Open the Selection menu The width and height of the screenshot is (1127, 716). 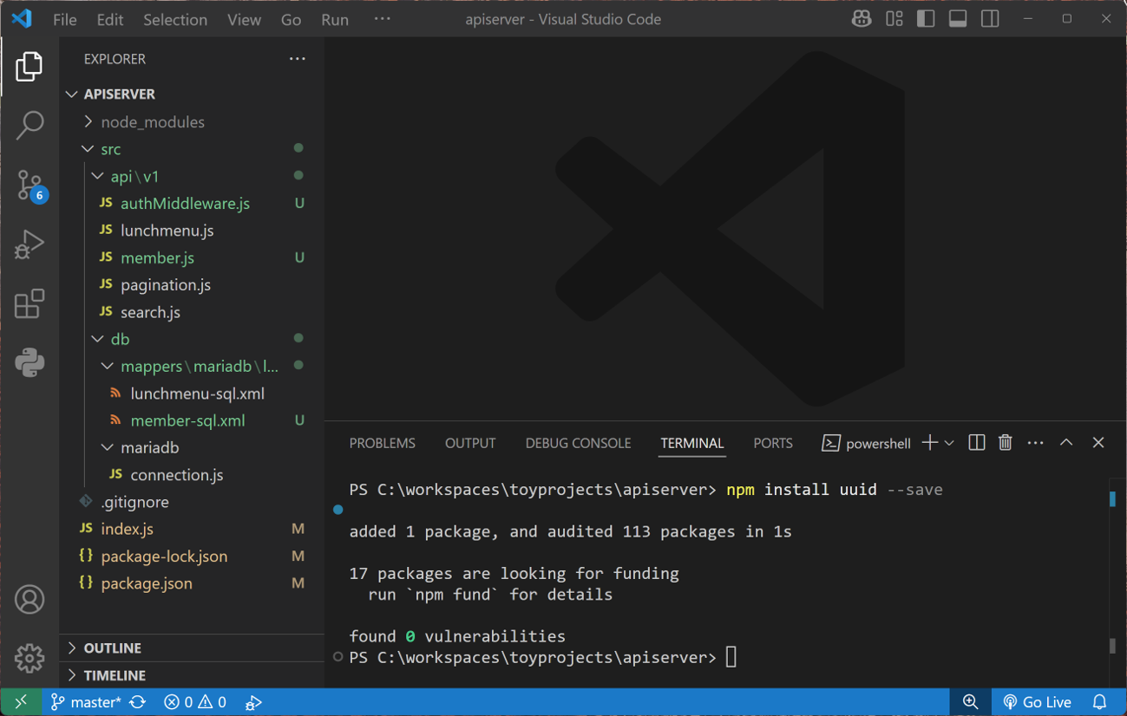pos(175,19)
